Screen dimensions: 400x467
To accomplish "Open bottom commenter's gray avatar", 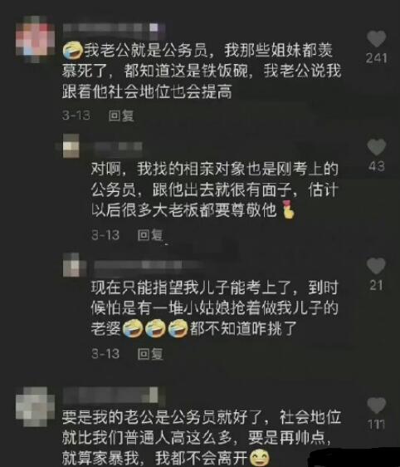I will click(x=35, y=406).
